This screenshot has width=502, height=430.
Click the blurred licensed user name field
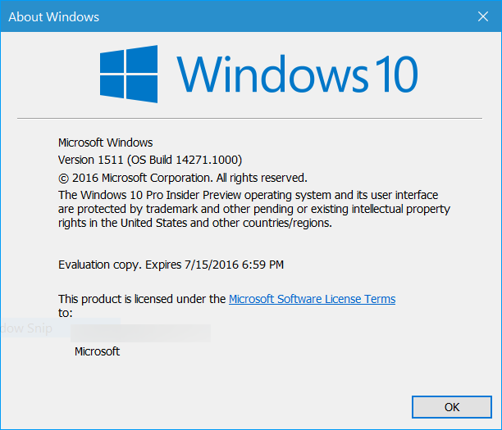coord(140,333)
